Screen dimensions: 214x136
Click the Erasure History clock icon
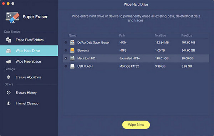9,93
